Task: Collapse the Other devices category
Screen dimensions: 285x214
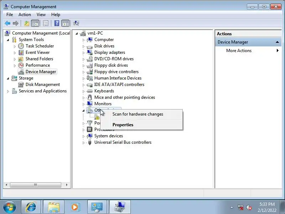Action: [x=83, y=111]
